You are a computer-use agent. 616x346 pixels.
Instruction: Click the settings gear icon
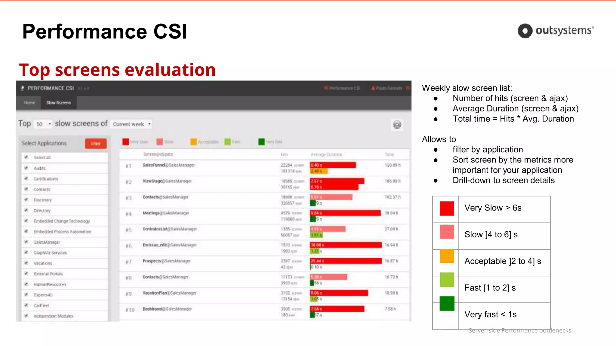[x=397, y=124]
